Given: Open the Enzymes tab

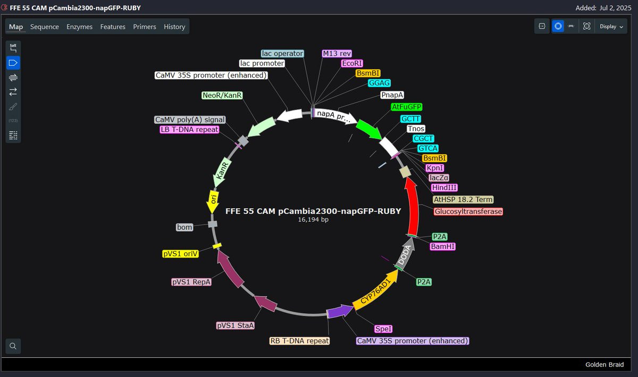Looking at the screenshot, I should coord(79,27).
